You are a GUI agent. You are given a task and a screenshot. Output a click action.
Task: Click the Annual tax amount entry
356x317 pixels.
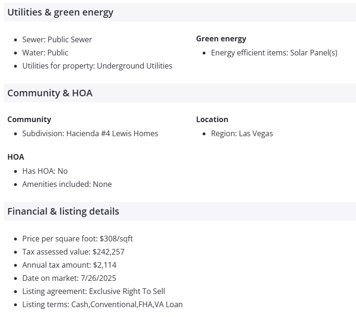click(x=69, y=265)
